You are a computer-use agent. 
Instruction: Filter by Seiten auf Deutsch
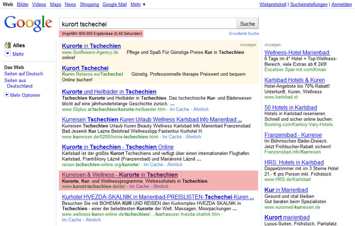[x=24, y=74]
